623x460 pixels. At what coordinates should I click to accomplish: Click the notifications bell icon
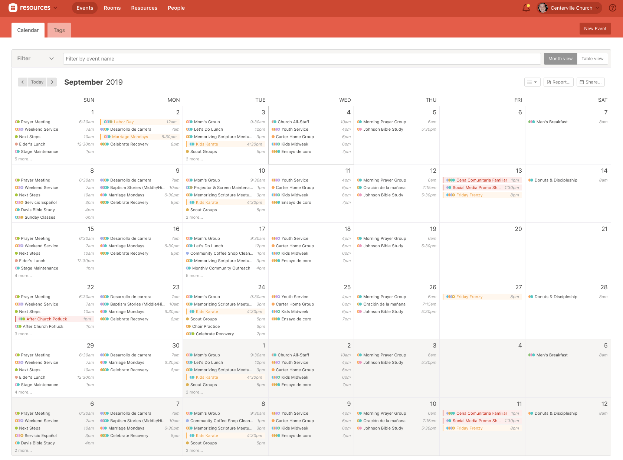tap(526, 8)
